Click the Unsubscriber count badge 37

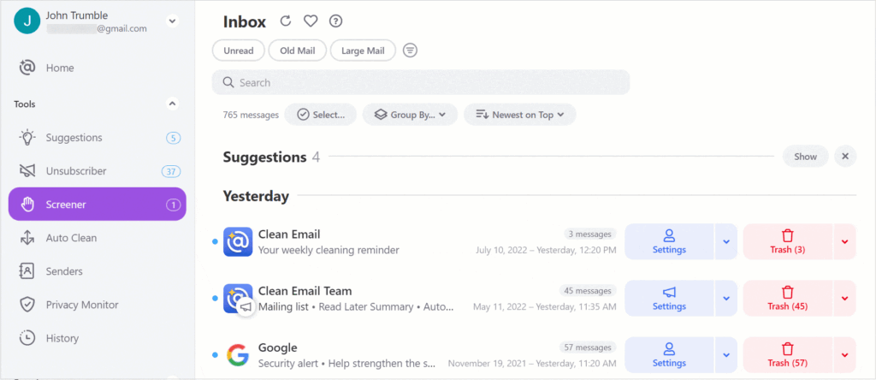[171, 171]
